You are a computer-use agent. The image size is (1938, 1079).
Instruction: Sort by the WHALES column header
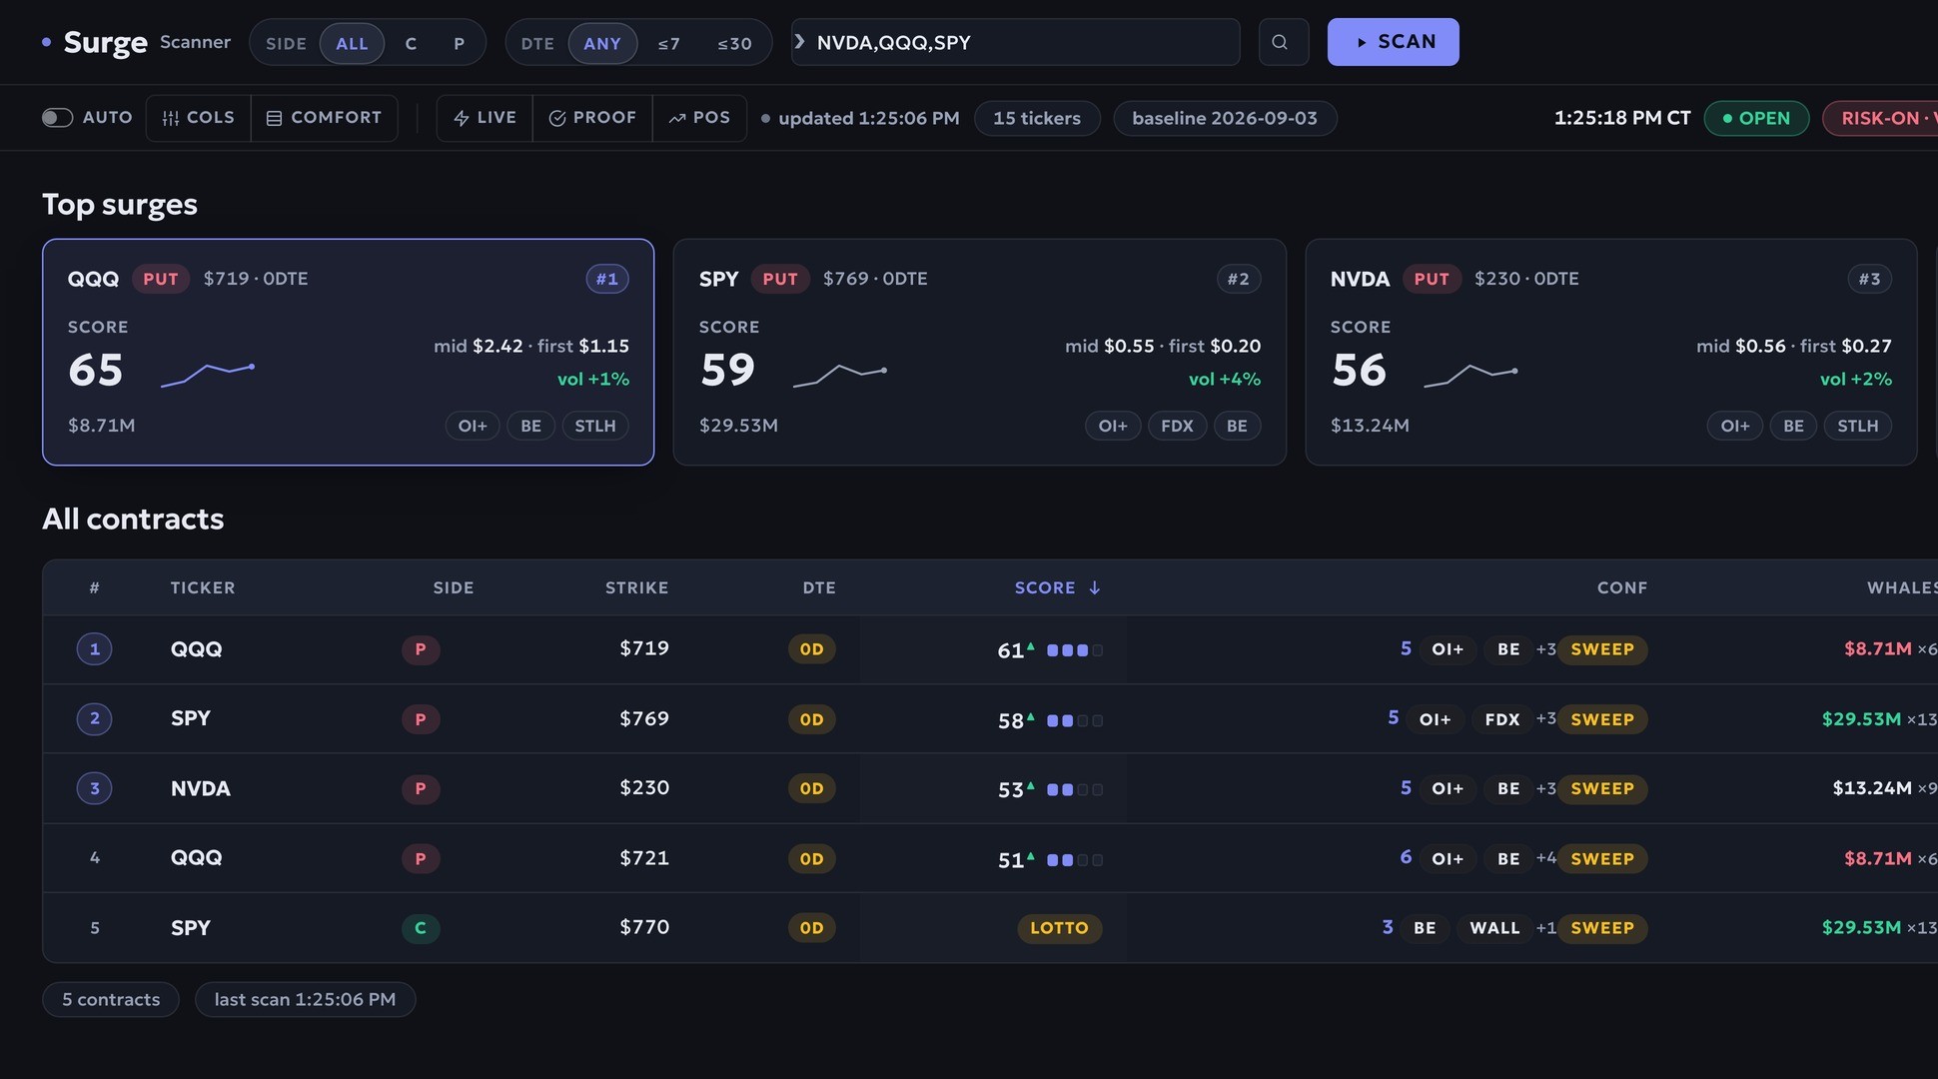[1902, 587]
